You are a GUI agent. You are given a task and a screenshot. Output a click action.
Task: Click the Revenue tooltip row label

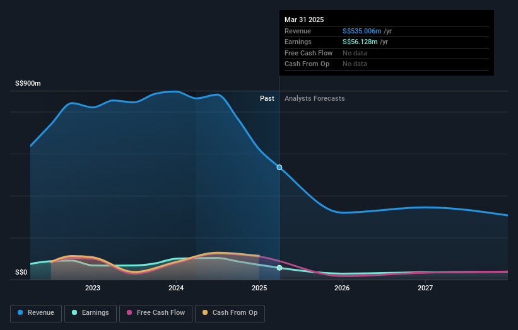(298, 31)
